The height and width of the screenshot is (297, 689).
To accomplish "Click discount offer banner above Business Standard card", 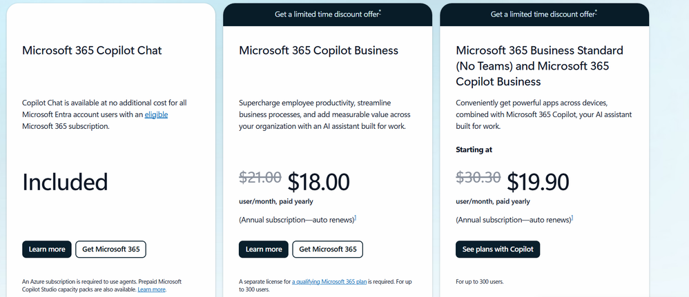I will click(x=544, y=14).
